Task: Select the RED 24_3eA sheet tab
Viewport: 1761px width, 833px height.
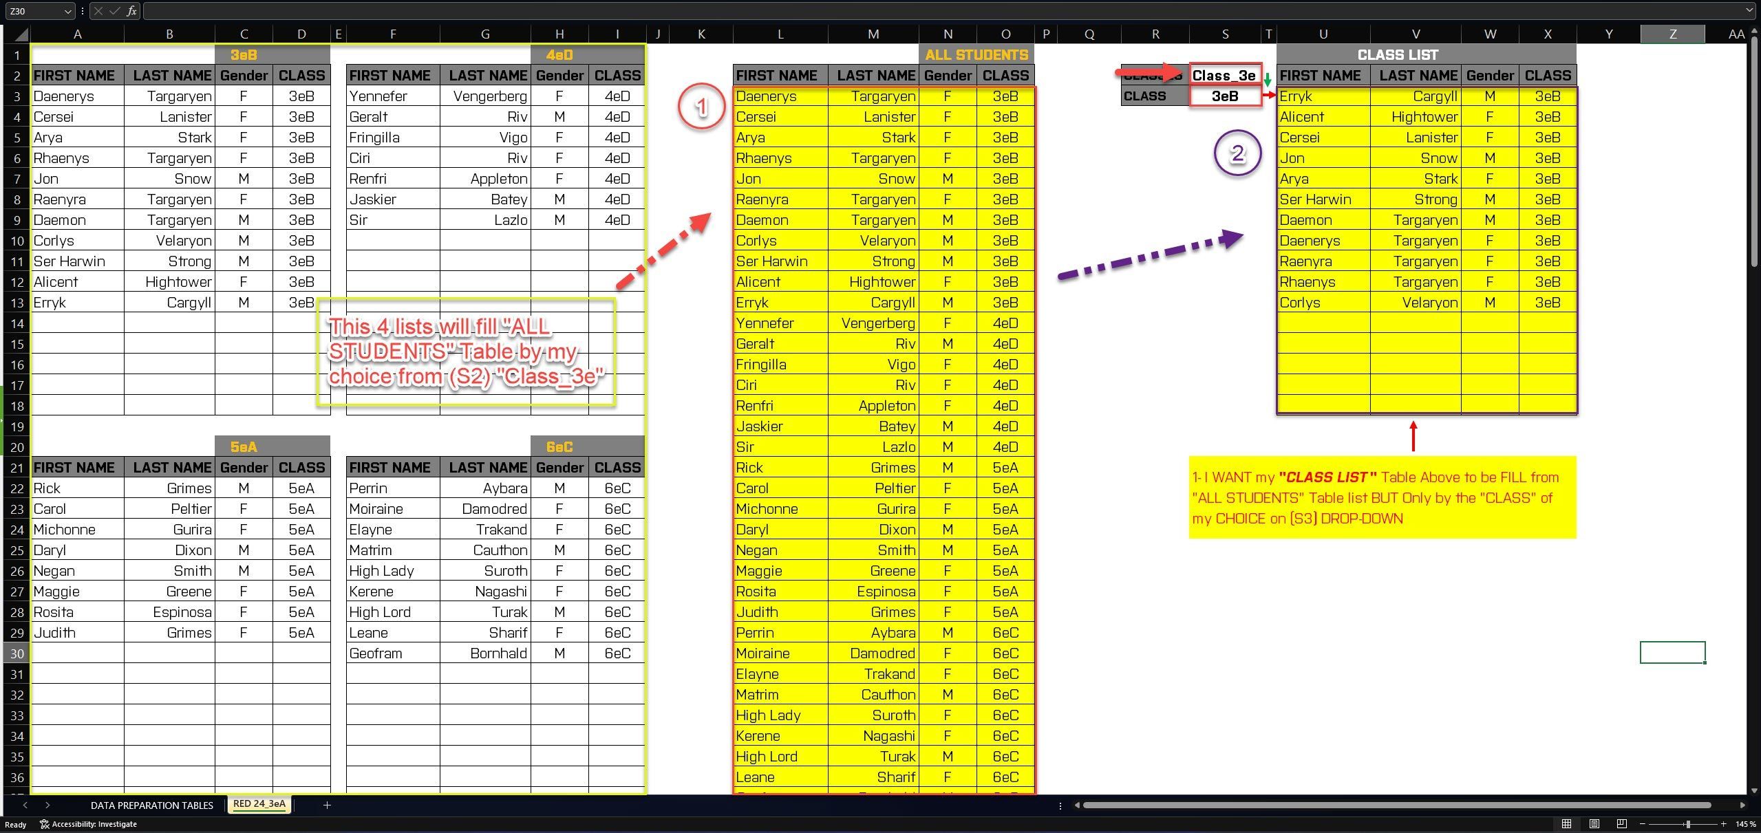Action: coord(259,803)
